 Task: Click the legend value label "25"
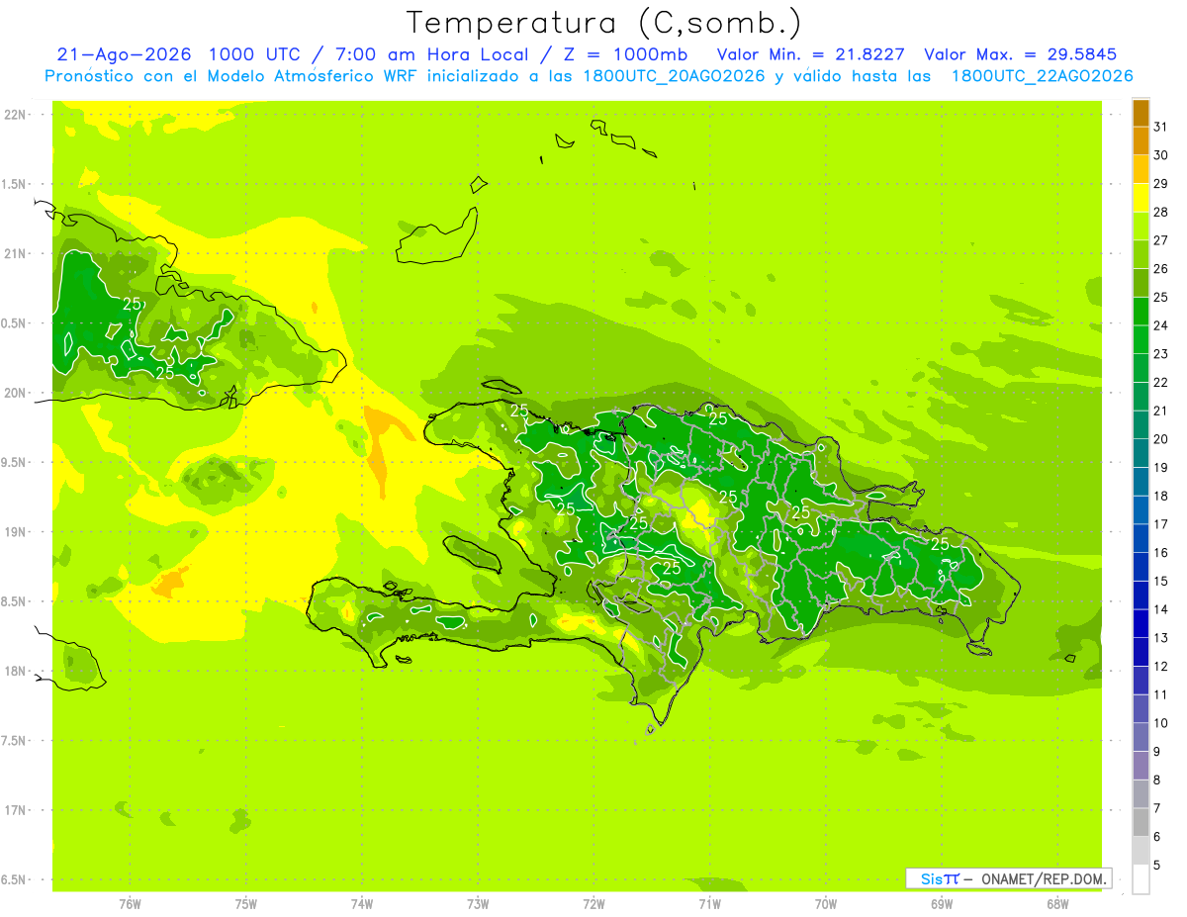pos(1161,297)
